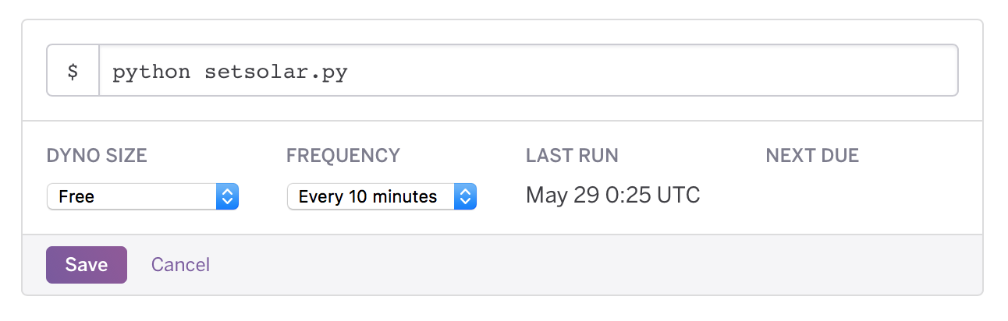The width and height of the screenshot is (1008, 321).
Task: Click the Cancel link
Action: [x=180, y=265]
